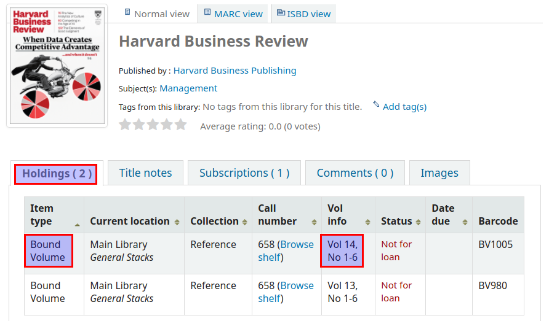Click the Barcode column header

pyautogui.click(x=499, y=215)
